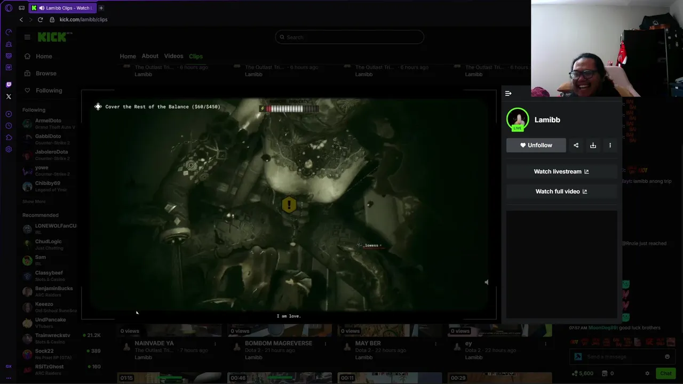
Task: Open the Twitch sidebar icon
Action: [x=9, y=85]
